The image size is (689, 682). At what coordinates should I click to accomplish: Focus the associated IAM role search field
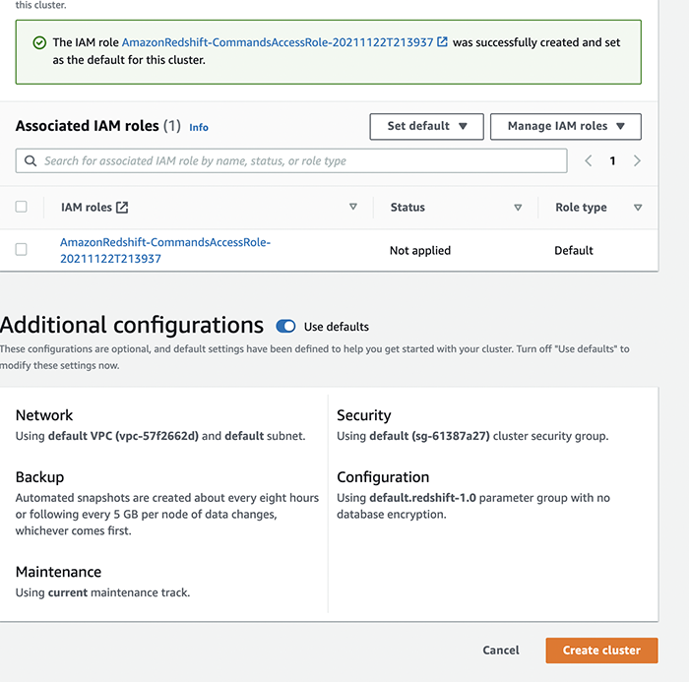pos(300,161)
